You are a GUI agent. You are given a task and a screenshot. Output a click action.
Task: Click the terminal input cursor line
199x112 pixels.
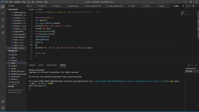click(29, 88)
